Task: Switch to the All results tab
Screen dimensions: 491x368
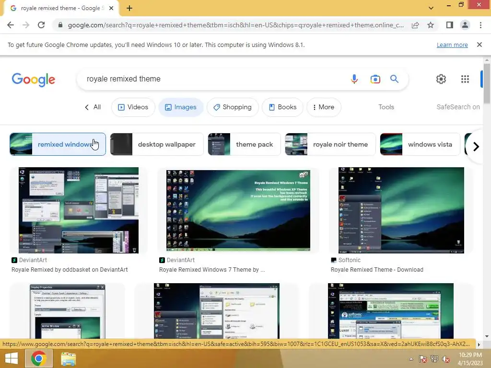Action: [93, 107]
